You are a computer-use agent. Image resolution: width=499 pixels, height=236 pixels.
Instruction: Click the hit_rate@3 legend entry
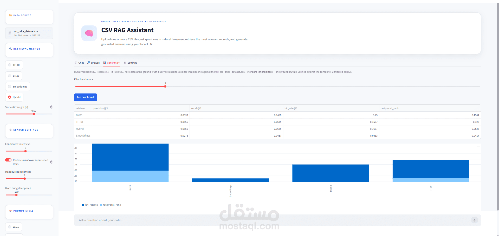coord(90,205)
